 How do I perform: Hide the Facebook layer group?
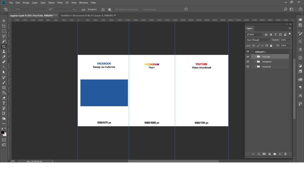tap(248, 67)
